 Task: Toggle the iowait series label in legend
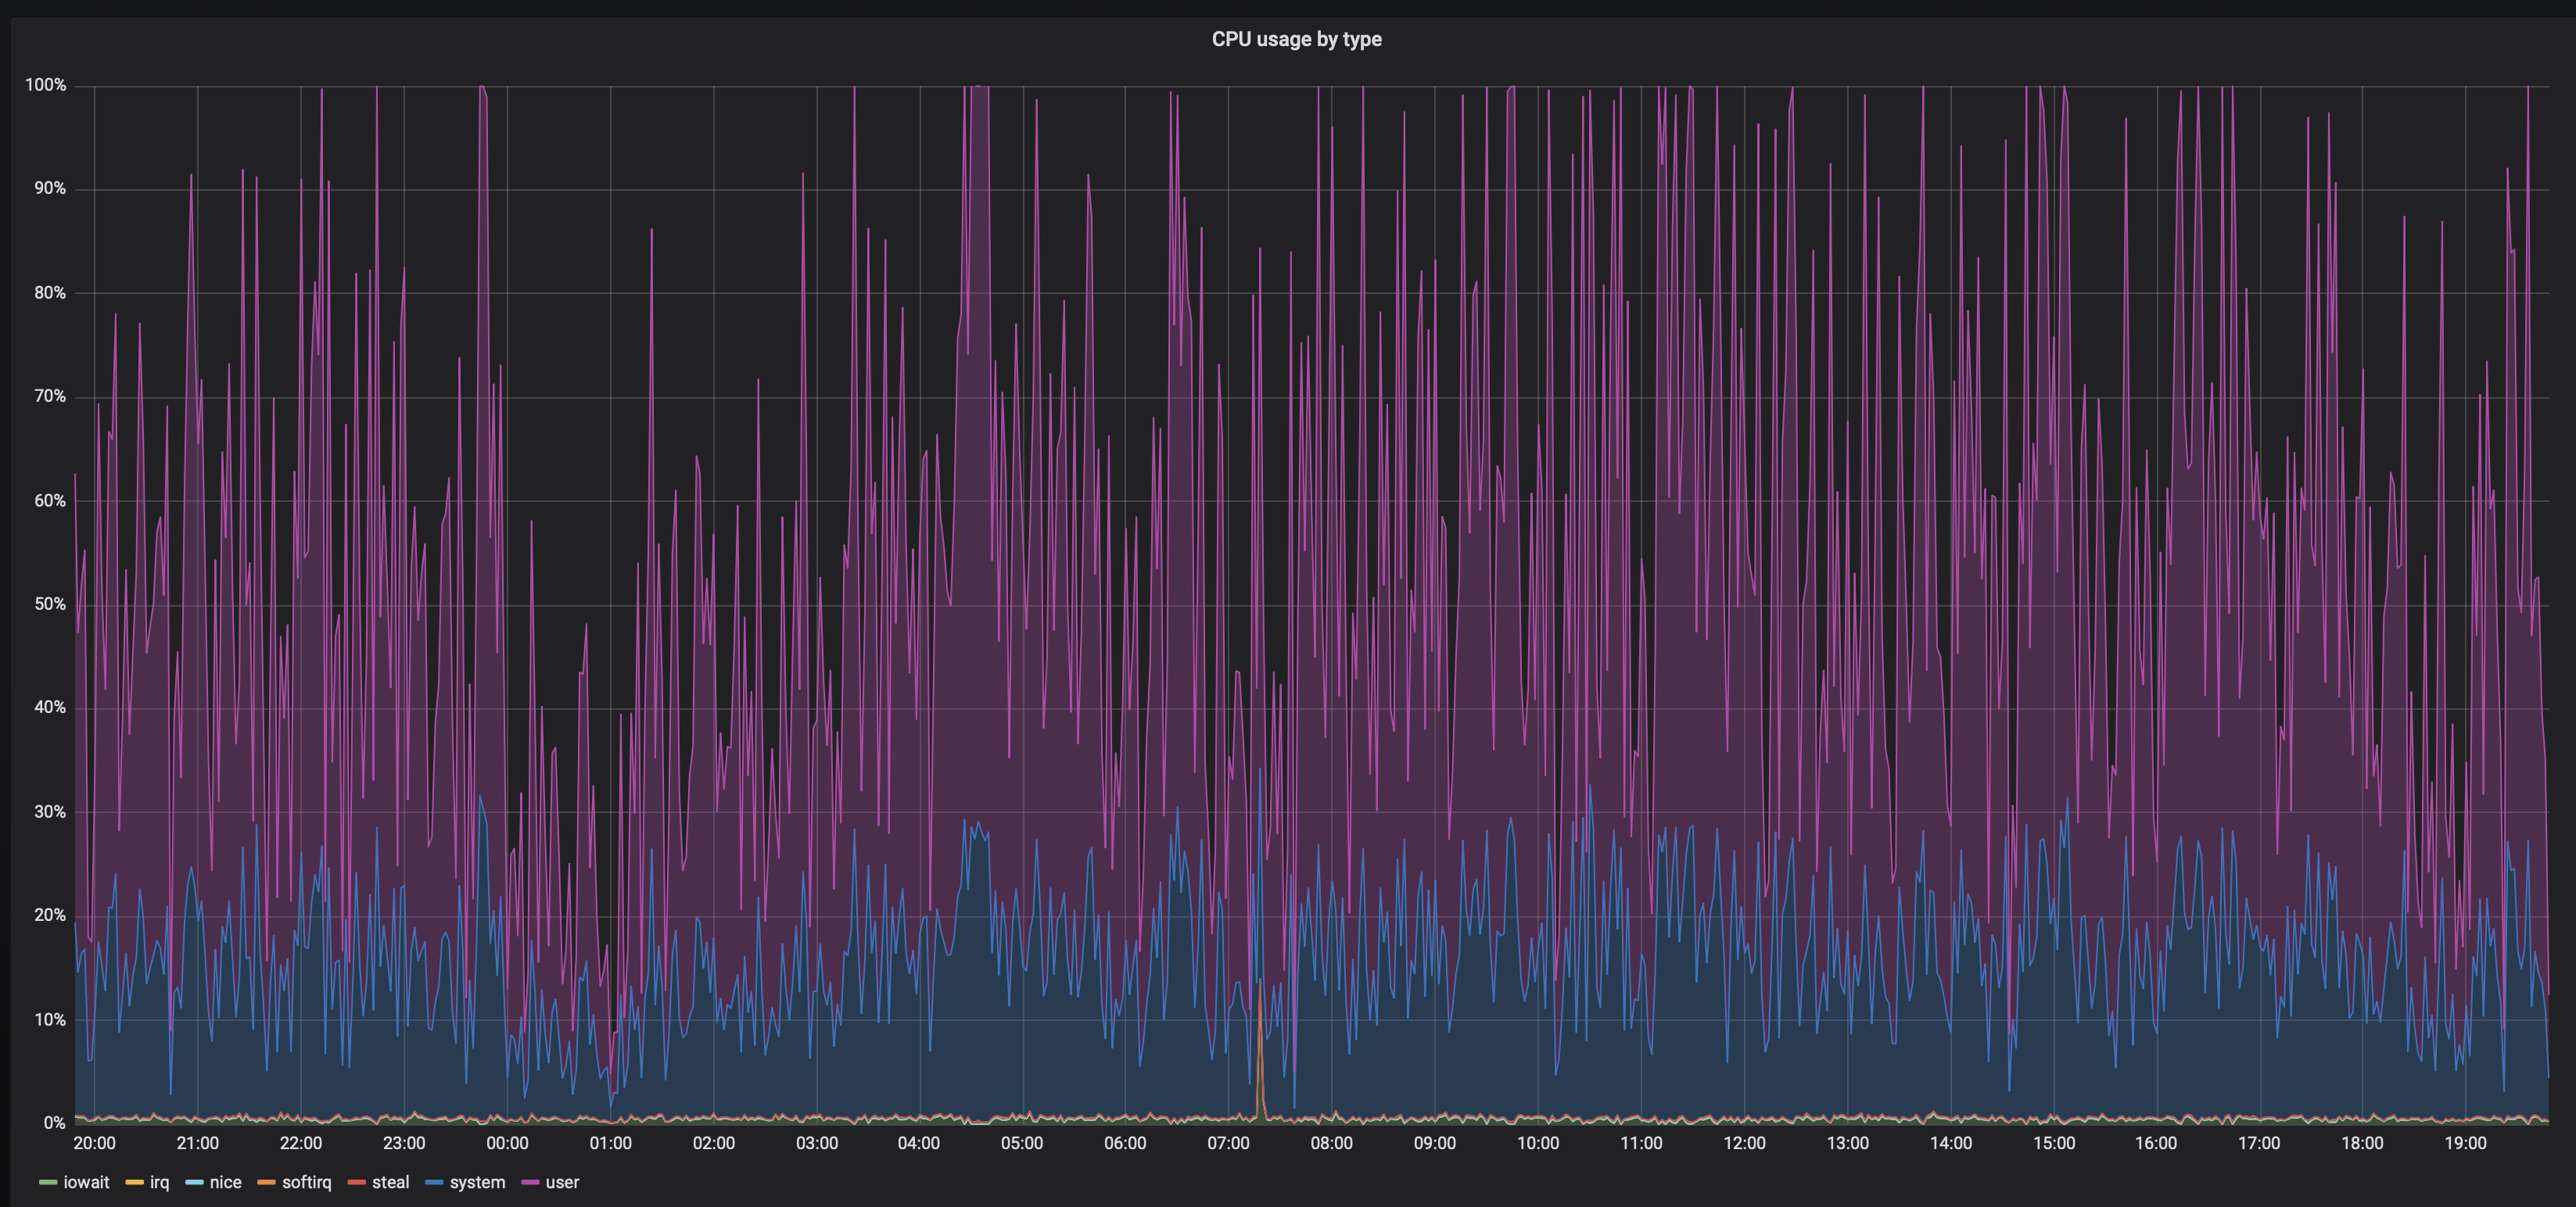point(86,1182)
